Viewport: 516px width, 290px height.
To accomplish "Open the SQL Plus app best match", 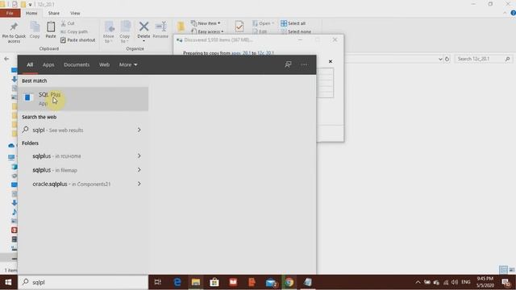I will click(83, 99).
